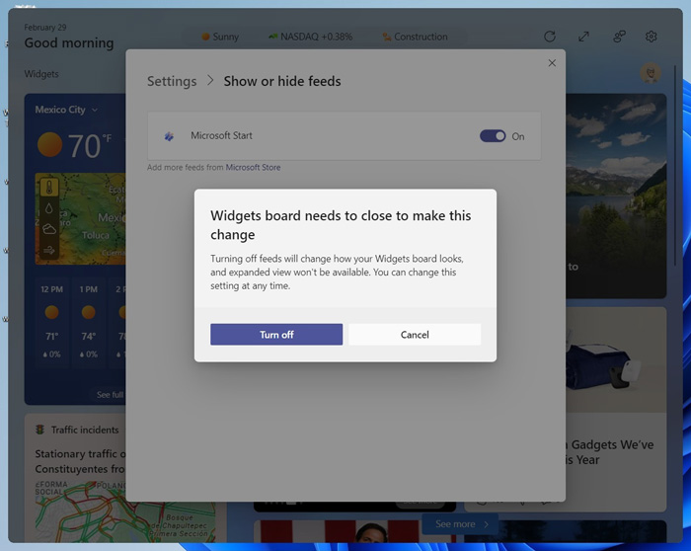Toggle the Microsoft Start feed switch
This screenshot has width=691, height=551.
pyautogui.click(x=493, y=136)
